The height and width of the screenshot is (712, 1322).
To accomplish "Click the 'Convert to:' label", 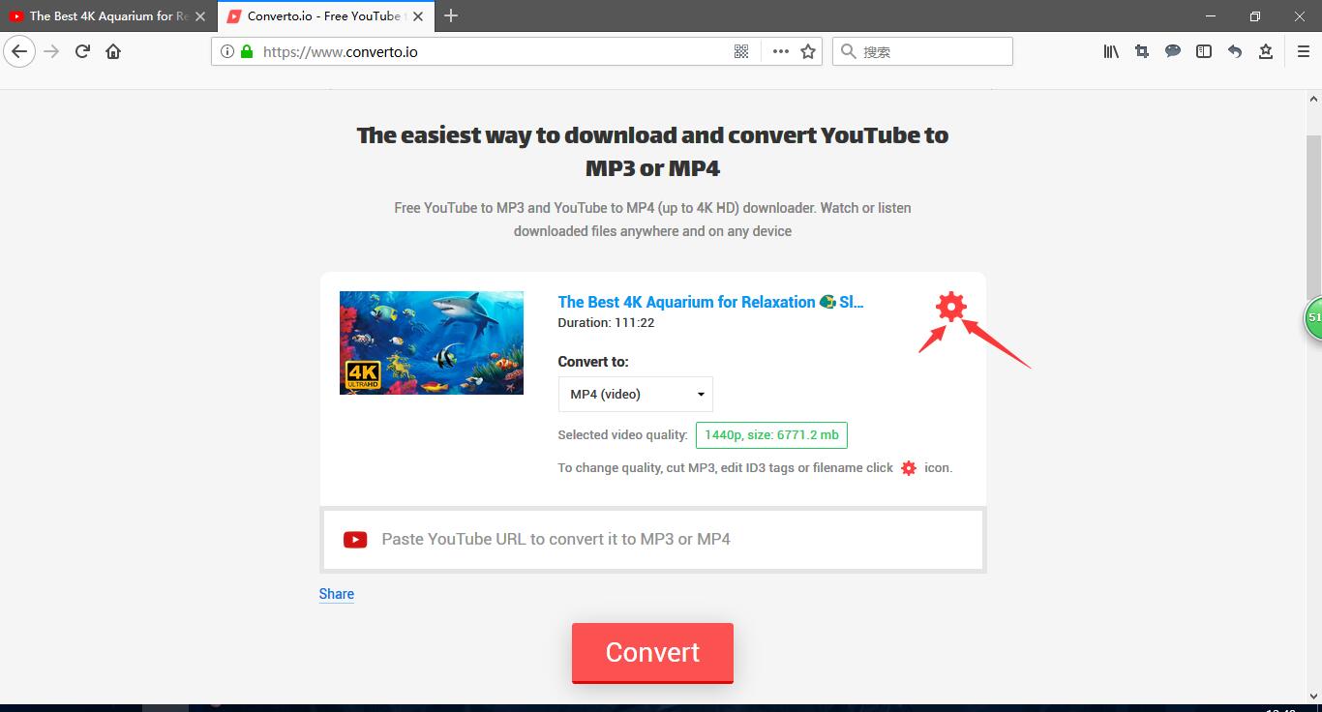I will (x=593, y=362).
